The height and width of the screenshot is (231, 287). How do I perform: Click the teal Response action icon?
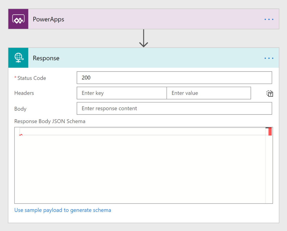pos(18,58)
